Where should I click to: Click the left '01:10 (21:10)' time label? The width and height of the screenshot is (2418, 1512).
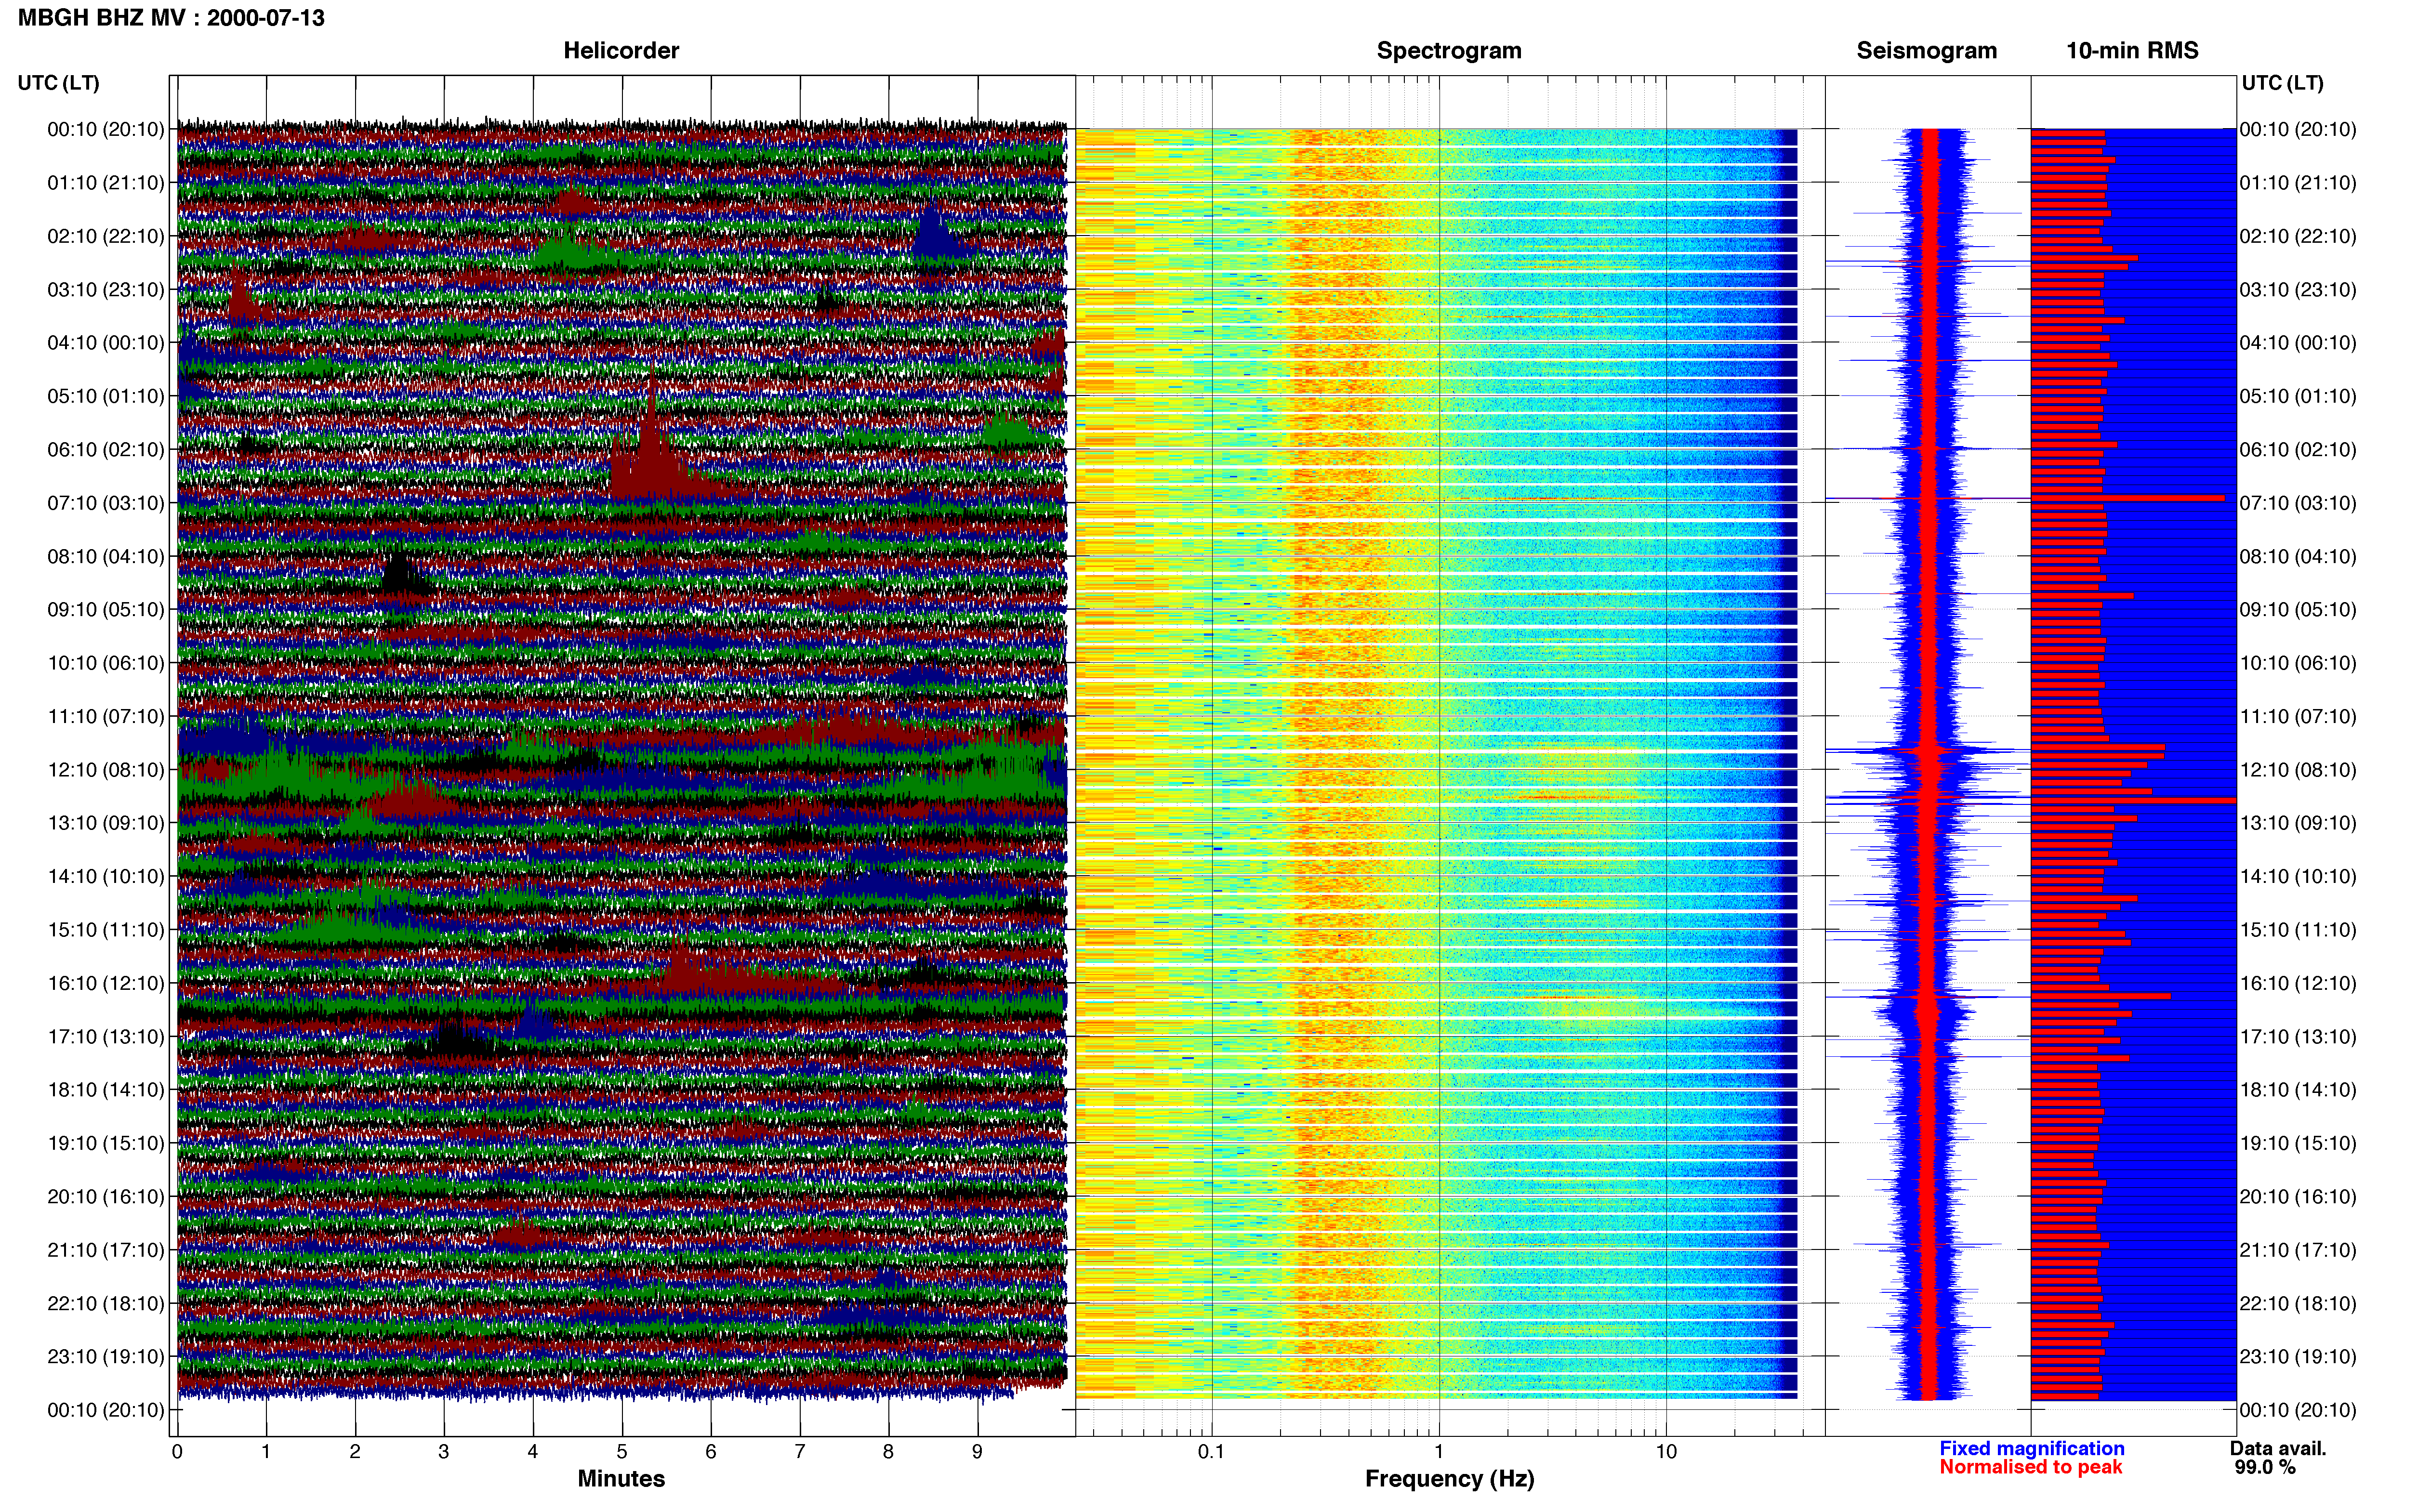coord(106,183)
